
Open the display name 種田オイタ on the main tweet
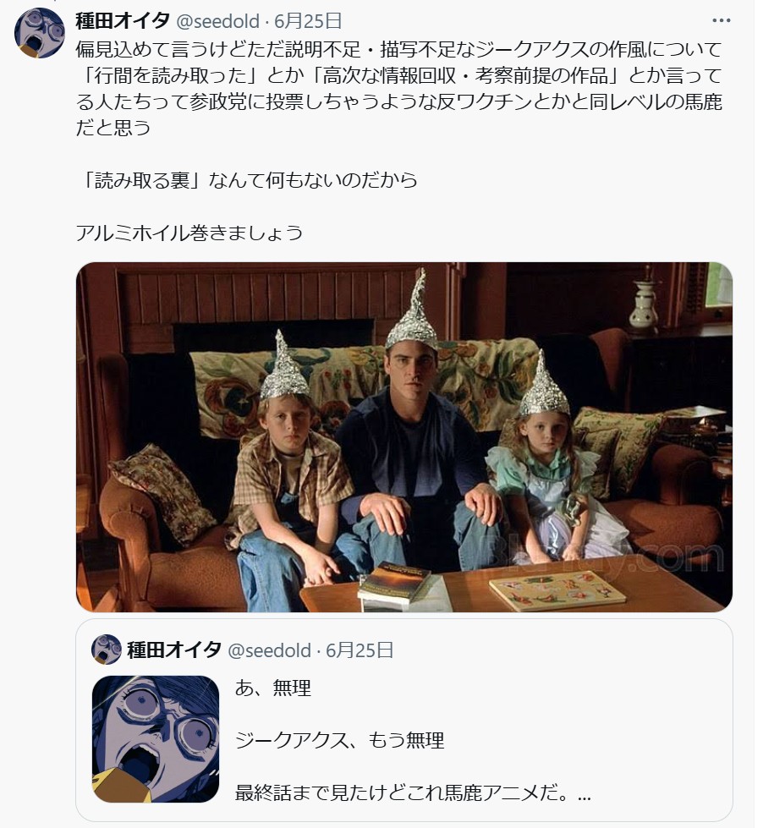click(123, 21)
